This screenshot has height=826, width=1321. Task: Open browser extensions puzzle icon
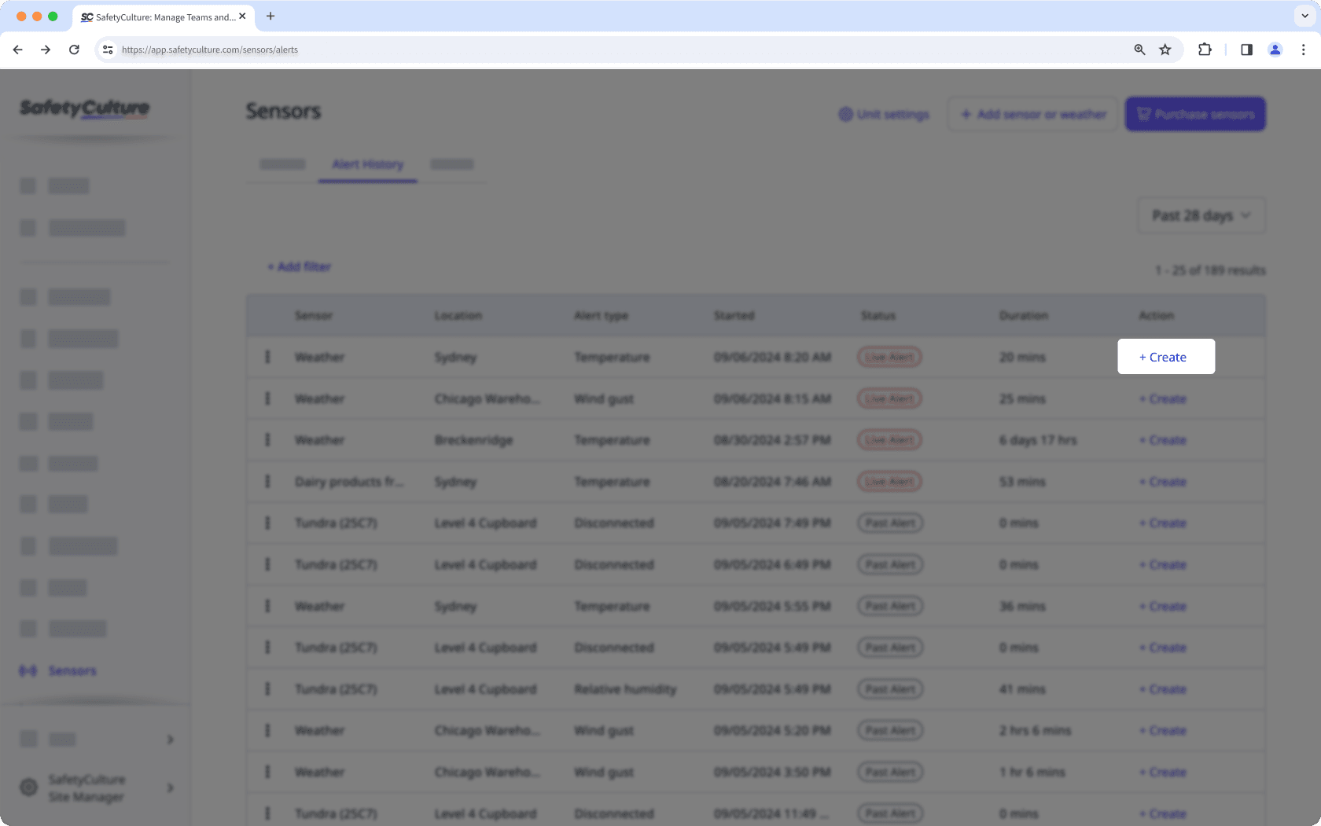[1205, 50]
